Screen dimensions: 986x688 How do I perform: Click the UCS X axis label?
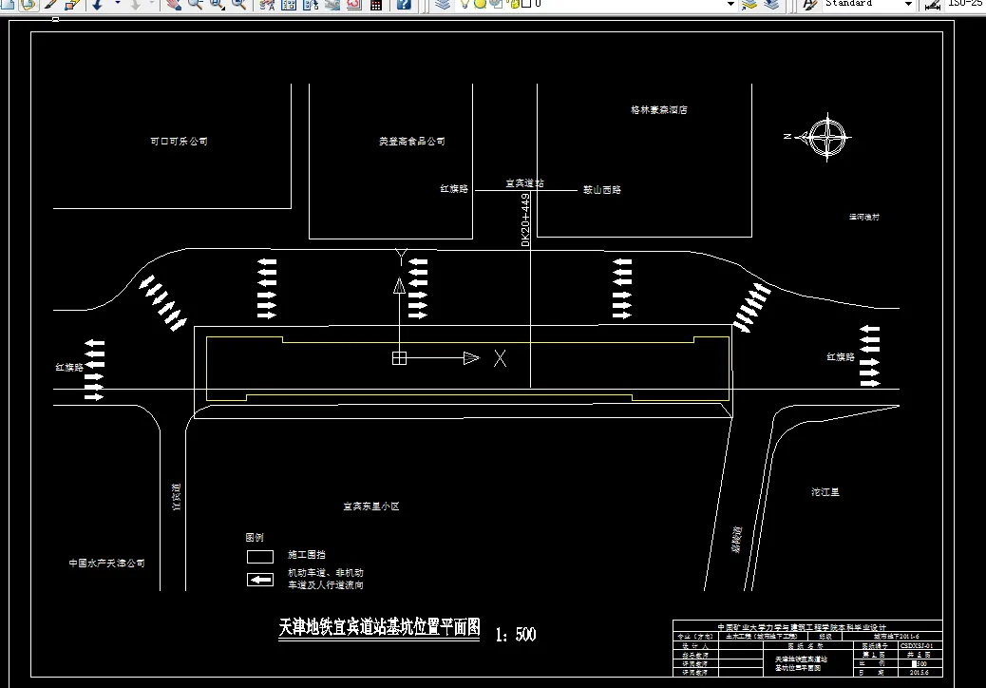500,358
